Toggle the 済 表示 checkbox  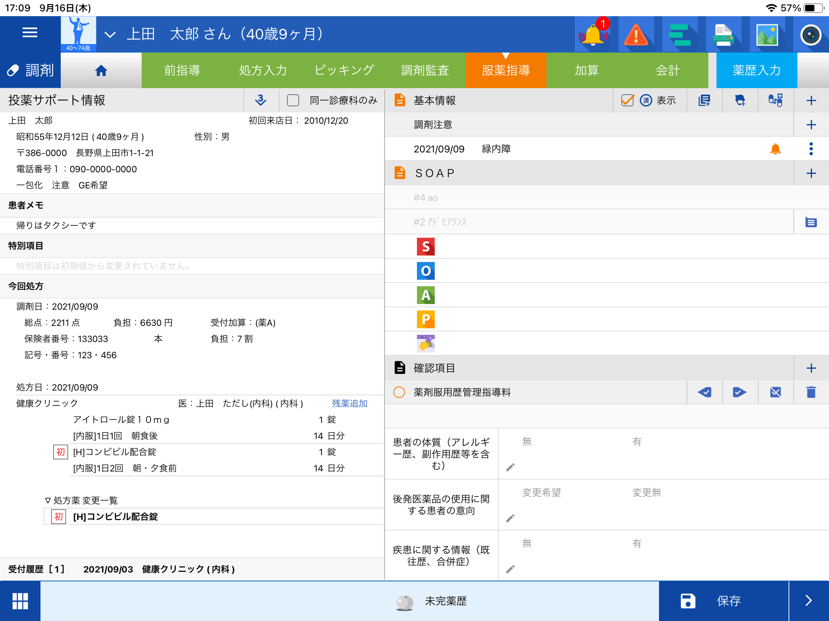(x=627, y=100)
